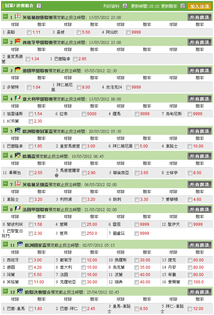Viewport: 214px width, 315px height.
Task: Collapse the 歐霸盃 section
Action: [x=5, y=155]
